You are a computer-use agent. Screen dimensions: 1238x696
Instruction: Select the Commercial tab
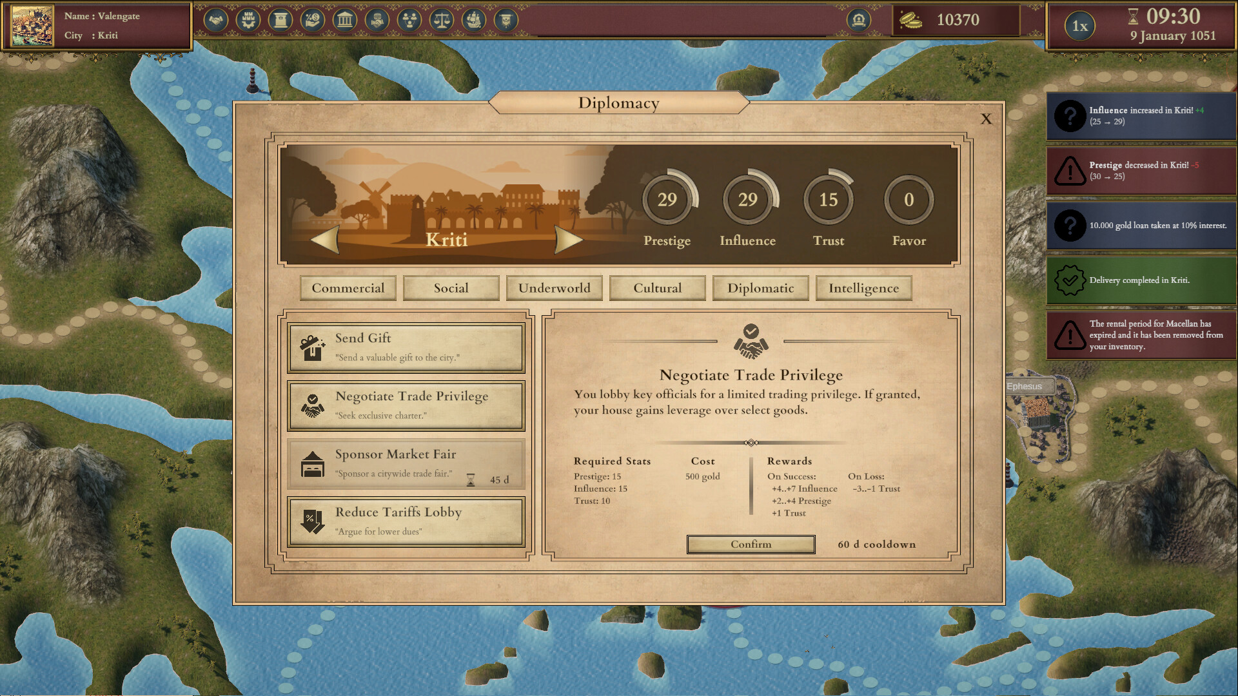tap(348, 288)
